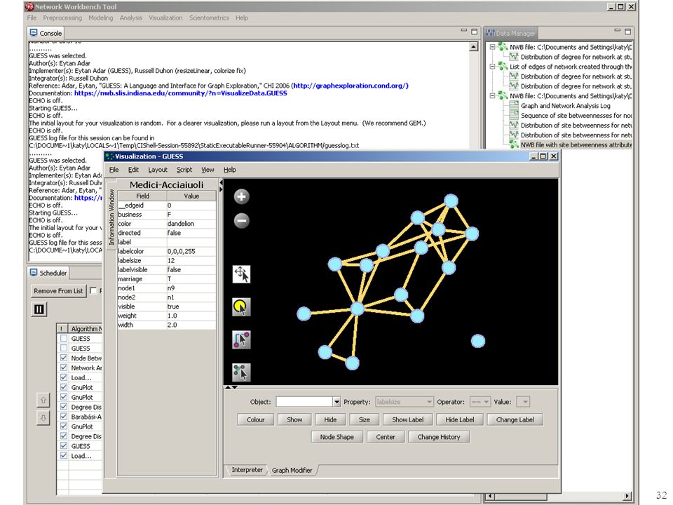Click the Center button

(386, 437)
